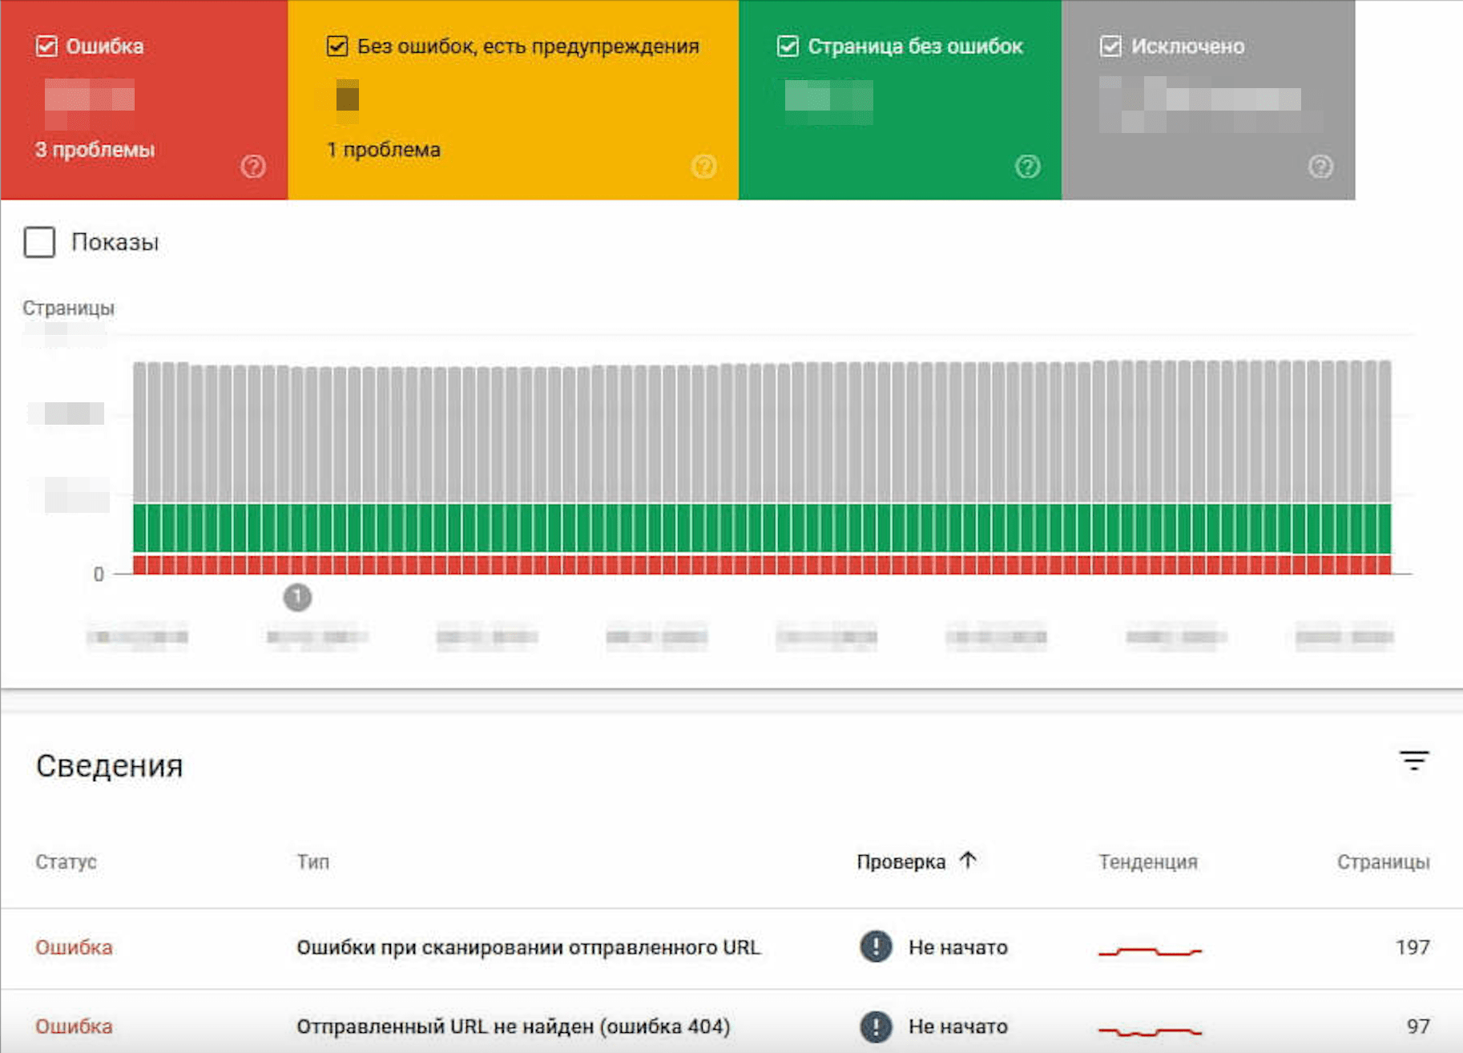The height and width of the screenshot is (1053, 1463).
Task: Uncheck Страница без ошибок checkbox
Action: pyautogui.click(x=788, y=46)
